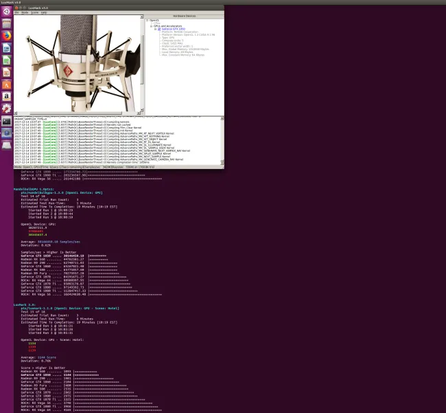Click the 'Max. Constant Memory: 64 Kbytes' row
This screenshot has width=446, height=413.
pyautogui.click(x=183, y=55)
